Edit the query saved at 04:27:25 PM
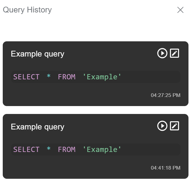The width and height of the screenshot is (190, 179). coord(174,53)
